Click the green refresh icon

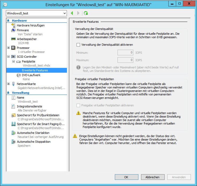click(86, 13)
